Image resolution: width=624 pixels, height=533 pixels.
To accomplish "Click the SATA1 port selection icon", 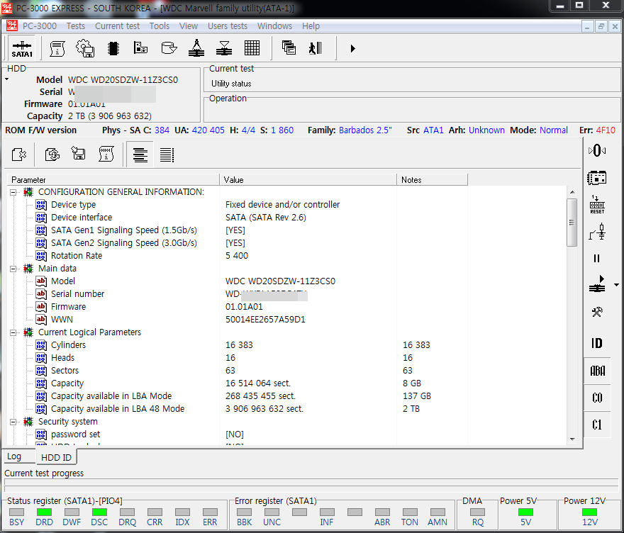I will coord(21,48).
